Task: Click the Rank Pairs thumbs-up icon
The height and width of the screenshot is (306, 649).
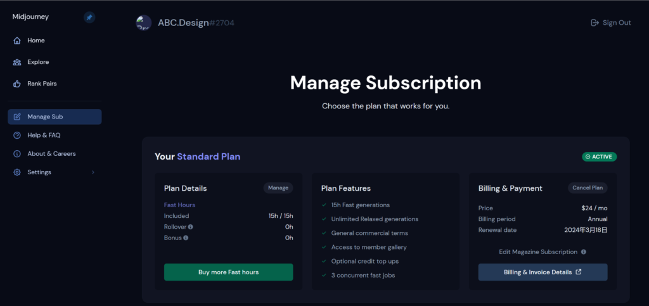Action: (17, 84)
